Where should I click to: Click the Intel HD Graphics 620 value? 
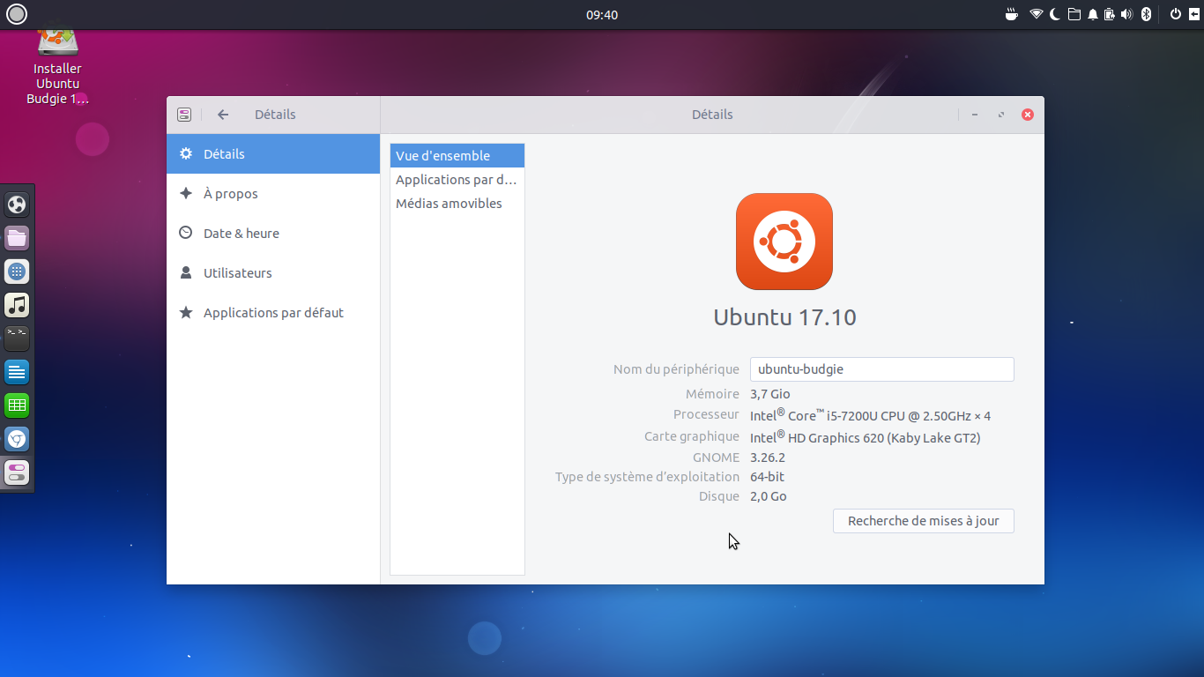[x=866, y=437]
